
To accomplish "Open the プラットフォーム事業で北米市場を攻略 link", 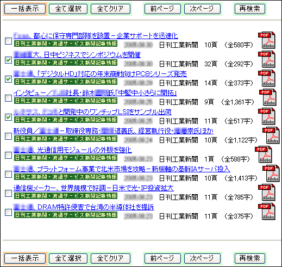I will point(122,169).
